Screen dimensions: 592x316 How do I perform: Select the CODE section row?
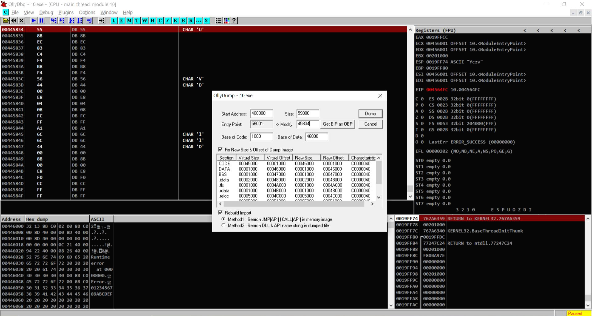[296, 164]
